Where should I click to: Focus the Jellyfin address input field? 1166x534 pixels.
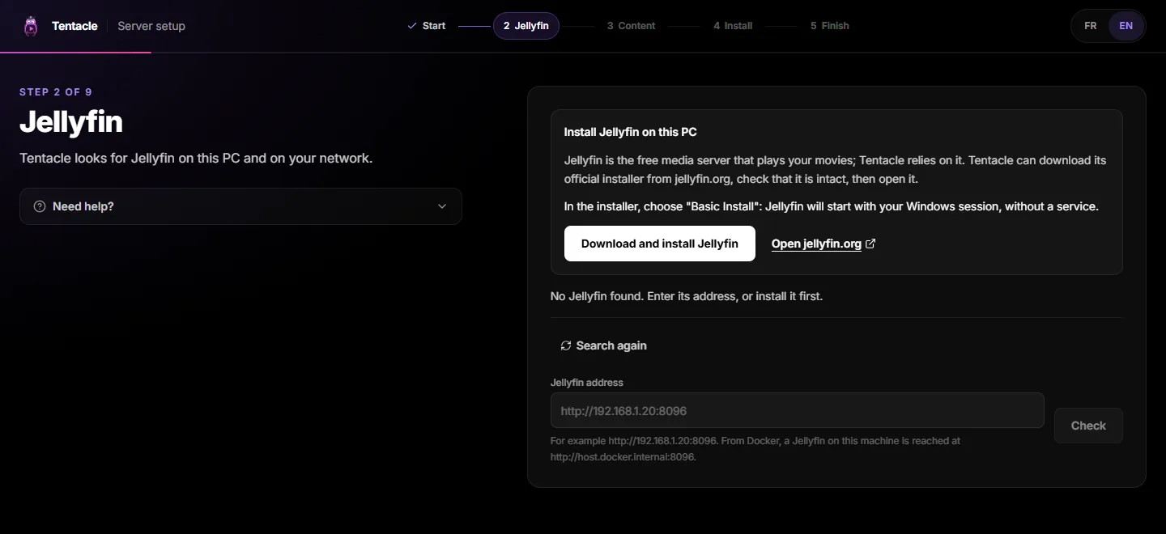797,410
